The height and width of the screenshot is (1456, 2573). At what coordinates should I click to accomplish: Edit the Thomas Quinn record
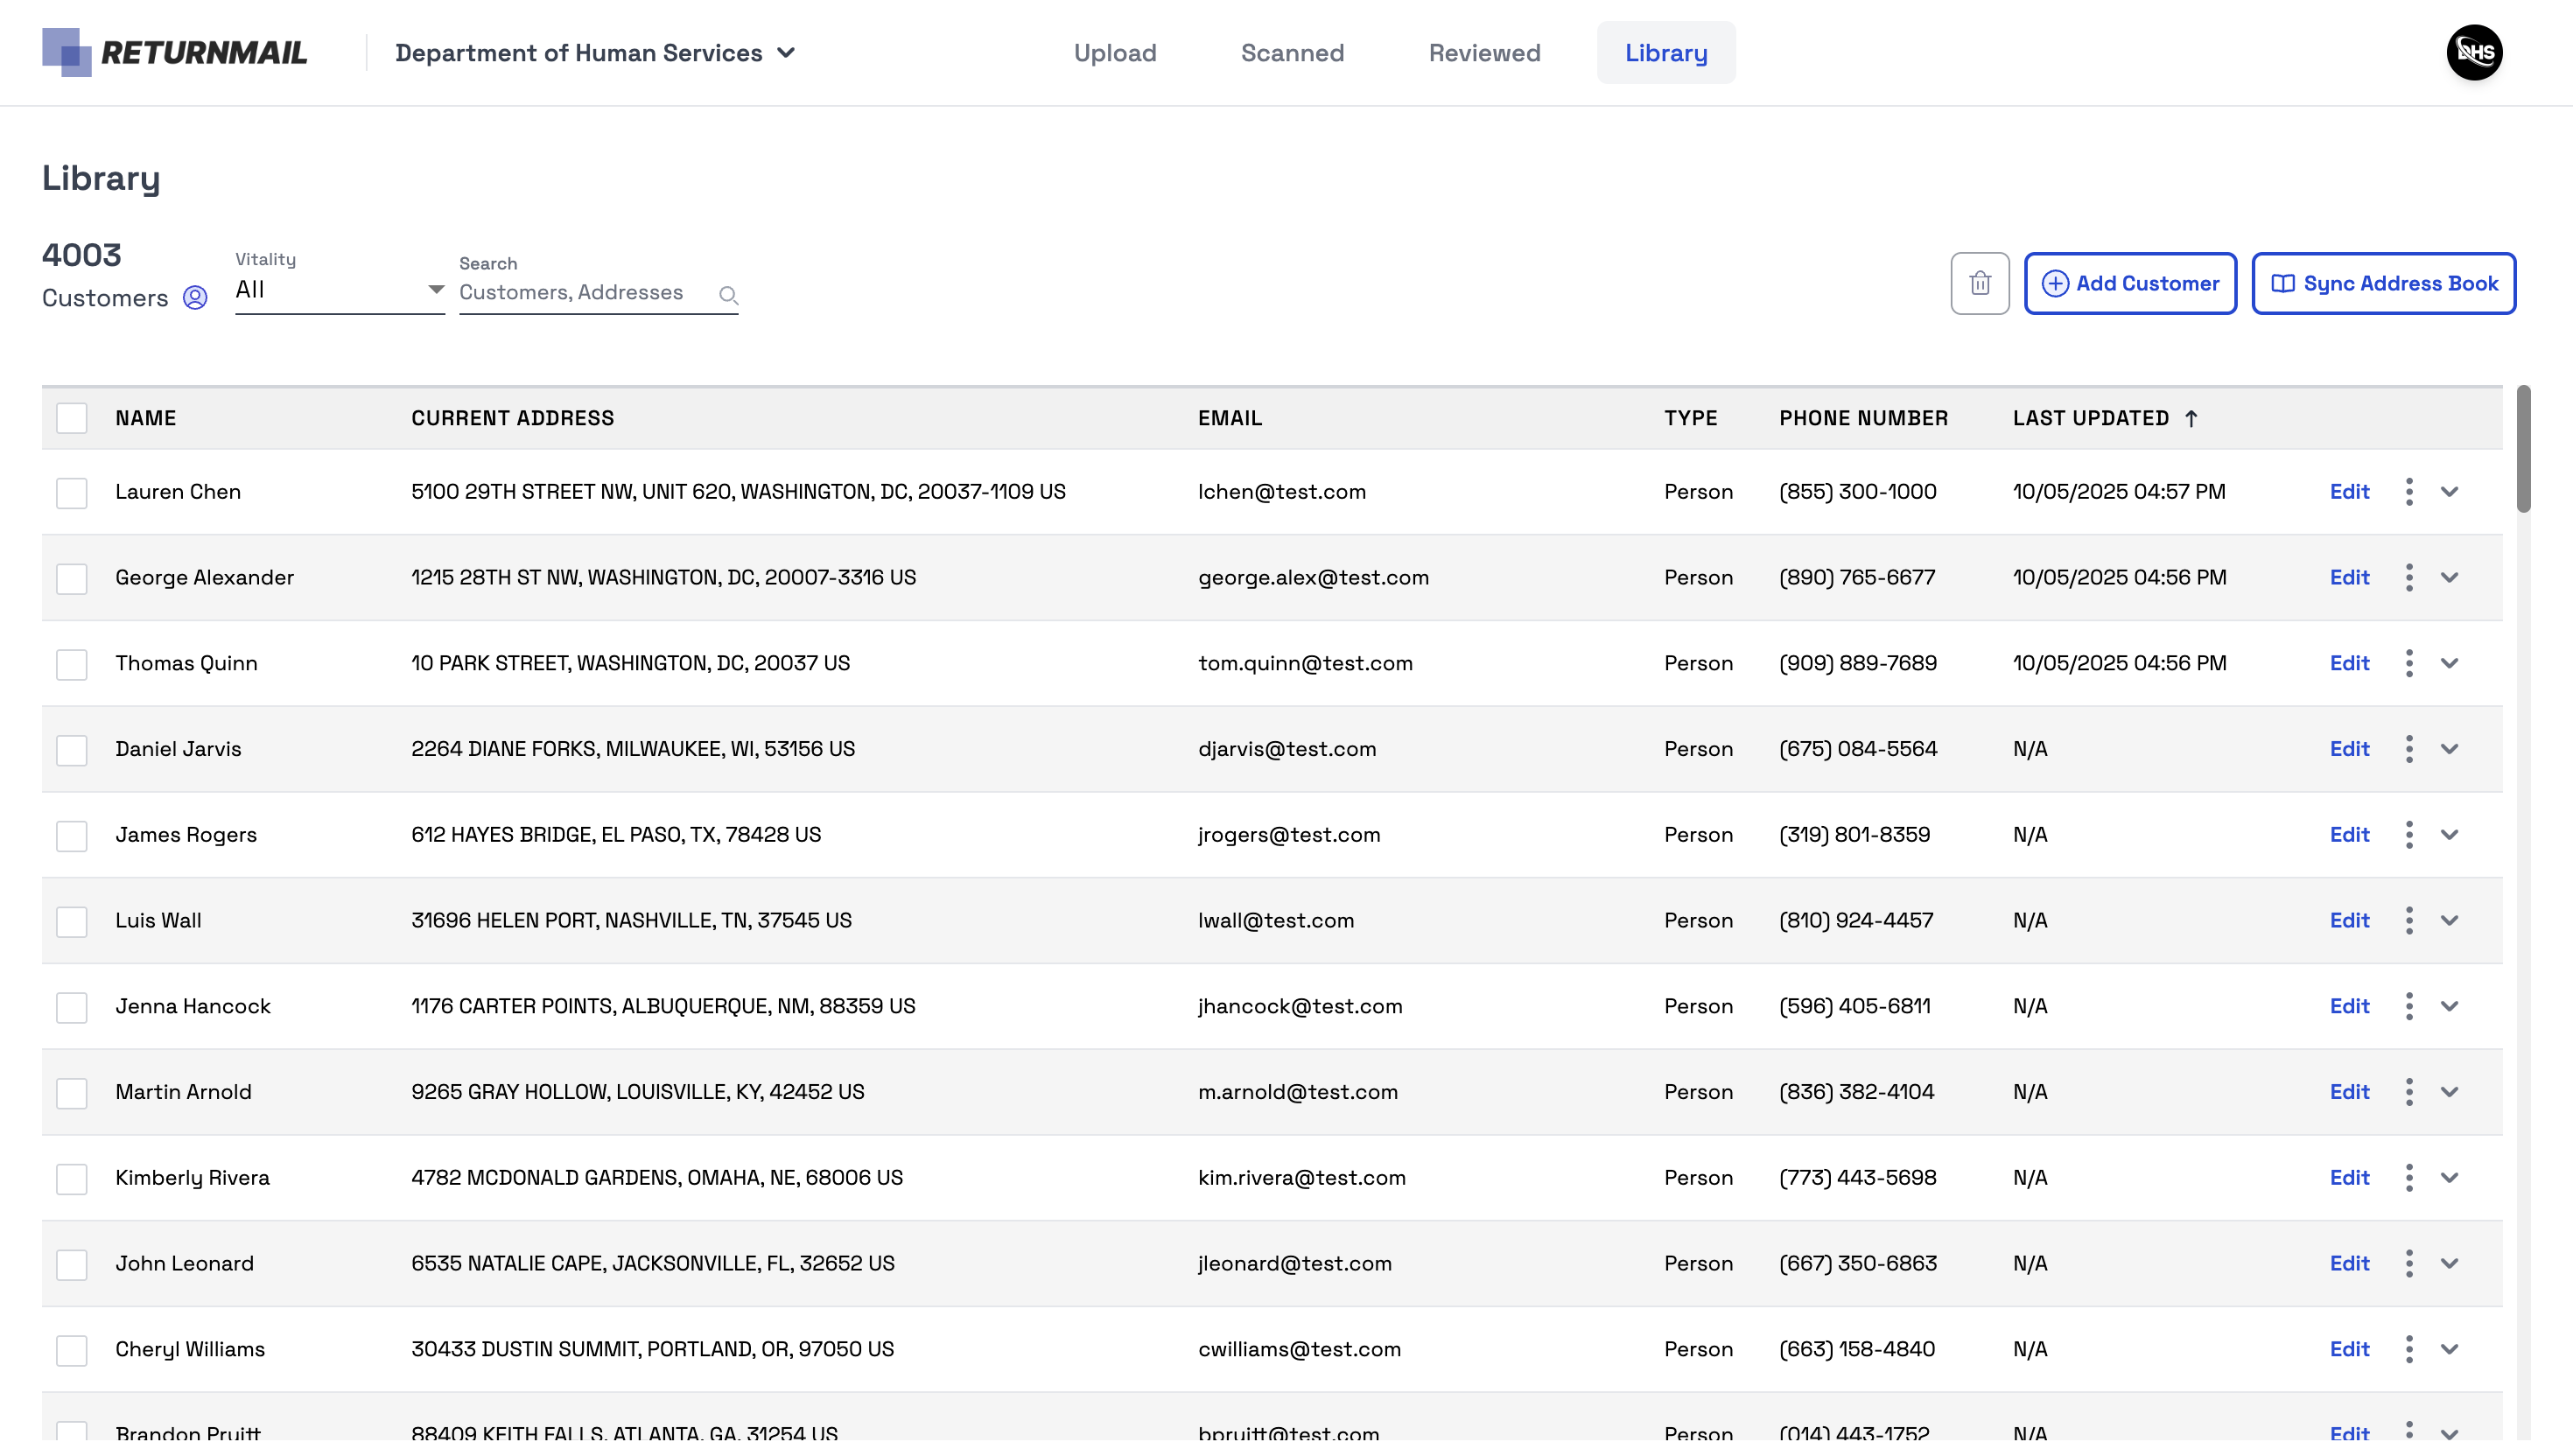(x=2349, y=663)
